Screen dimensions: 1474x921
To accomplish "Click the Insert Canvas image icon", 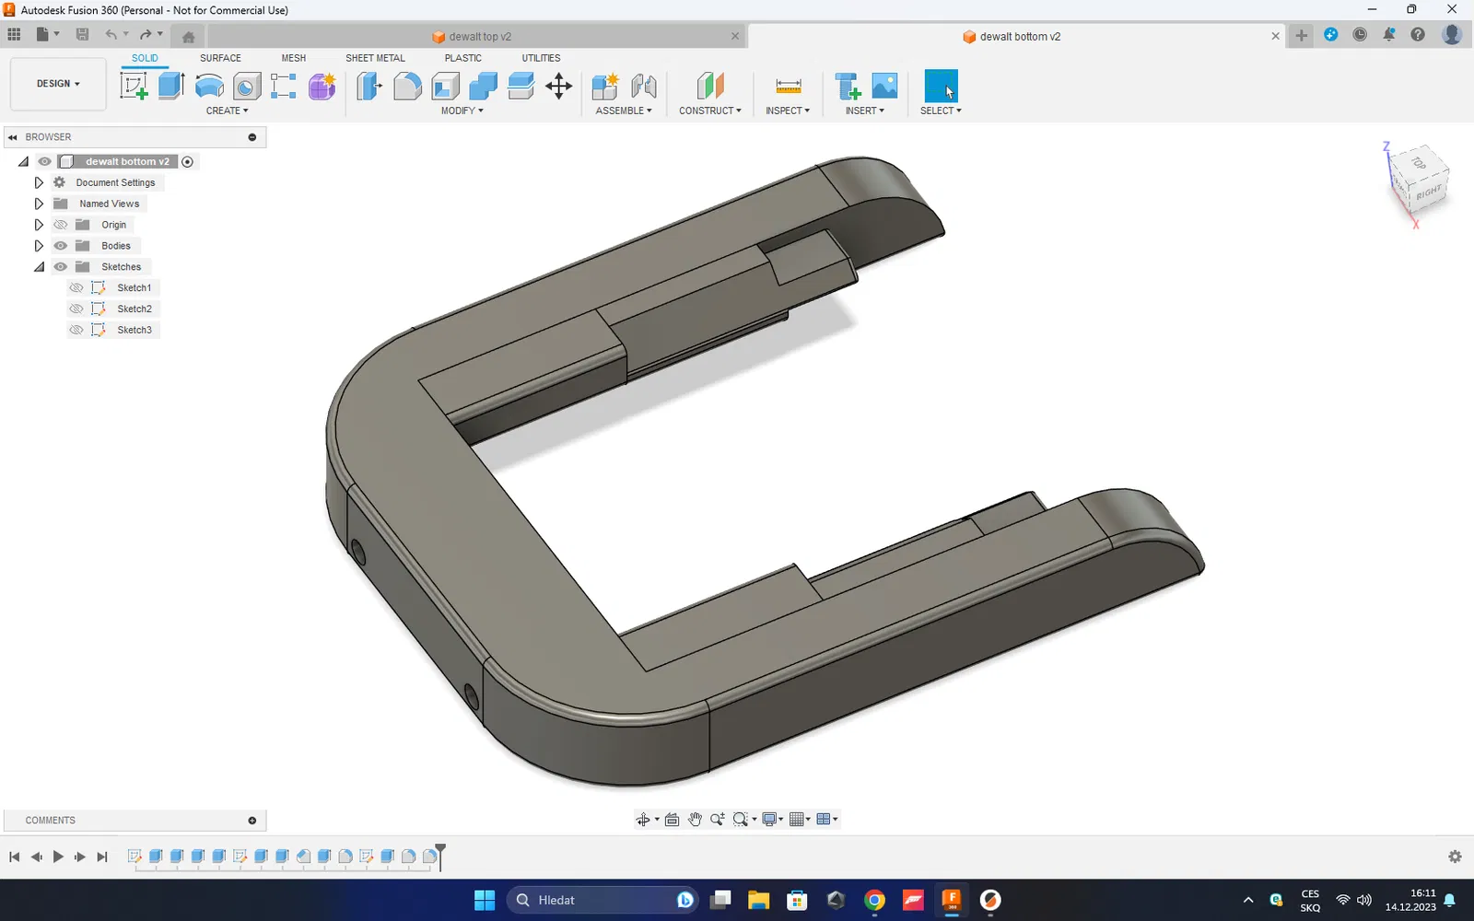I will (884, 87).
